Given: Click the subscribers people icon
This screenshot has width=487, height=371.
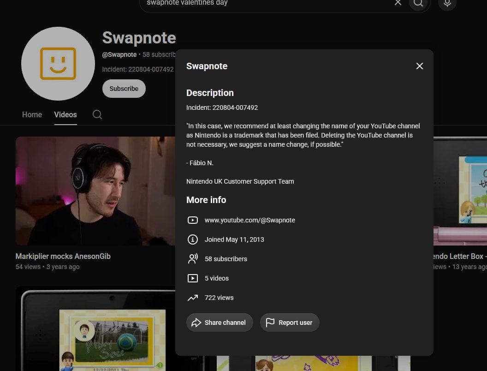Looking at the screenshot, I should (193, 259).
